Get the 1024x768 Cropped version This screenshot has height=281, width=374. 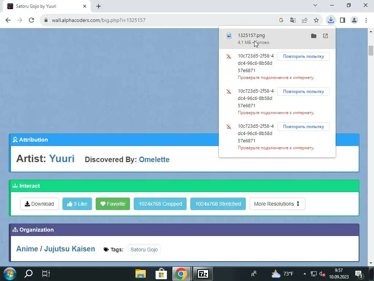click(160, 204)
